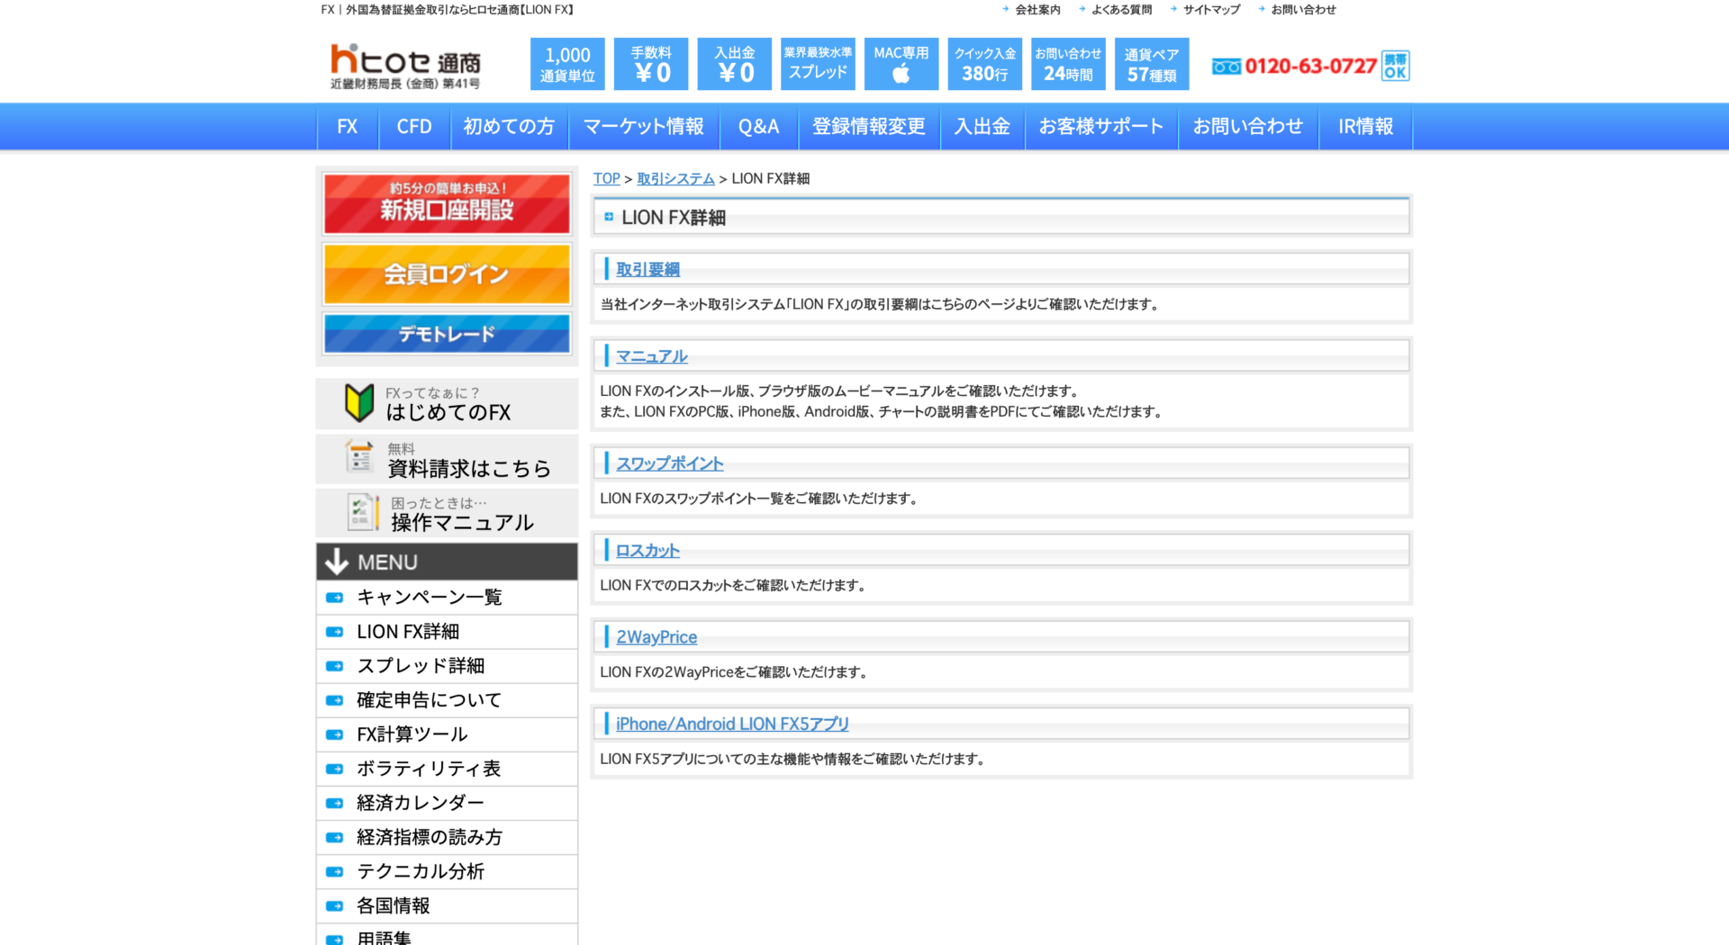Open the Q&A navigation tab

(x=759, y=127)
